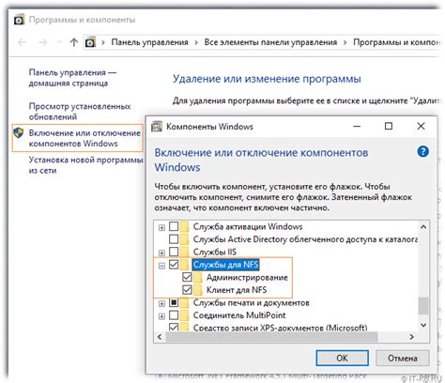The height and width of the screenshot is (383, 445).
Task: Open Панель управления — домашняя страница link
Action: (72, 78)
